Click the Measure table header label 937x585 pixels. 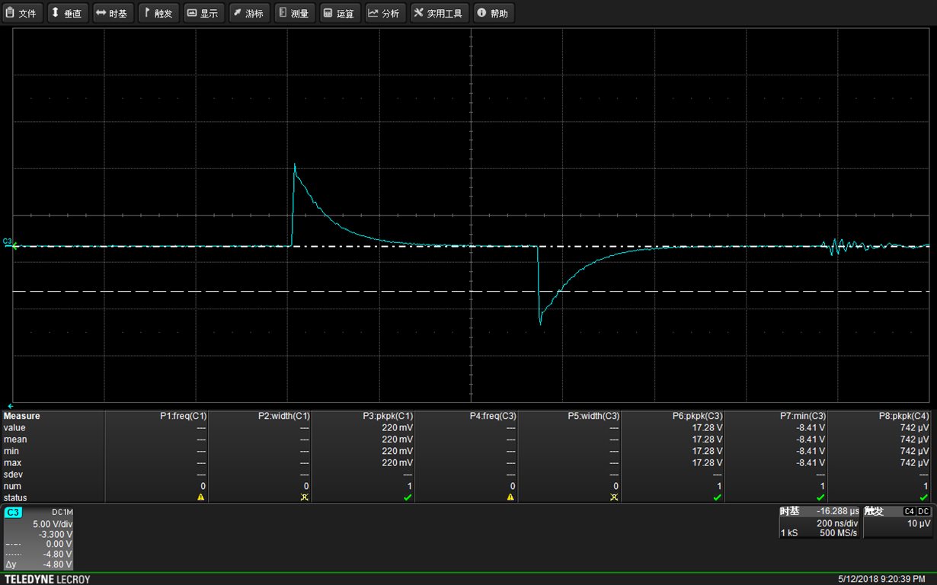pos(22,416)
